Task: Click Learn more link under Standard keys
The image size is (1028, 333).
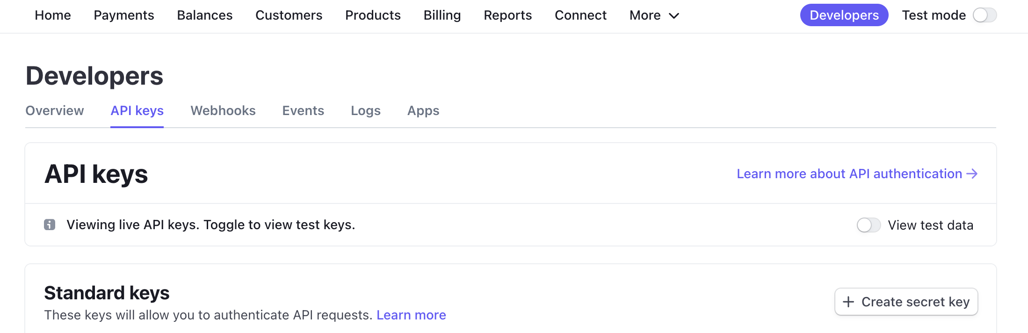Action: 411,315
